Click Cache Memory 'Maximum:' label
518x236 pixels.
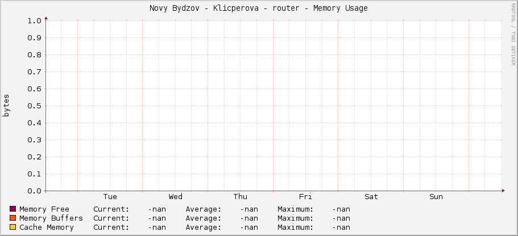pos(295,227)
